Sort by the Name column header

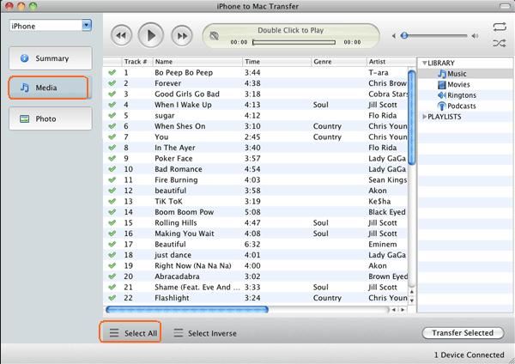point(197,62)
